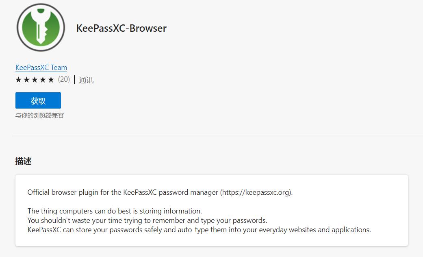Open the KeePassXC Team publisher link
This screenshot has width=423, height=257.
pyautogui.click(x=41, y=68)
